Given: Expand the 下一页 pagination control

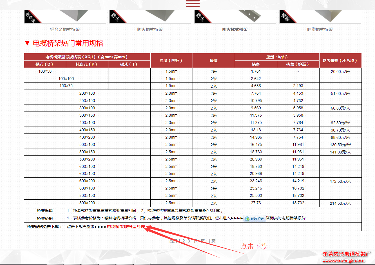Looking at the screenshot, I should pos(199,241).
